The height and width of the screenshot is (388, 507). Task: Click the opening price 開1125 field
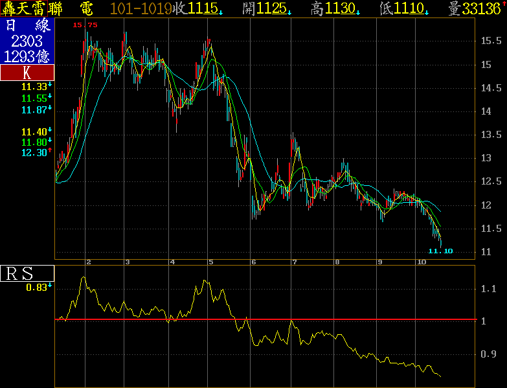click(265, 8)
